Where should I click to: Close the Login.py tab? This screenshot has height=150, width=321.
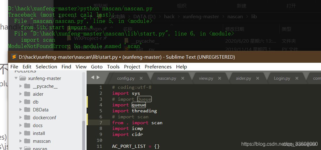point(297,78)
